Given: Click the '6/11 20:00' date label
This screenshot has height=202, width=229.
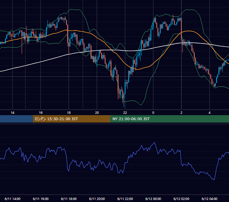Looking at the screenshot, I should pos(97,199).
